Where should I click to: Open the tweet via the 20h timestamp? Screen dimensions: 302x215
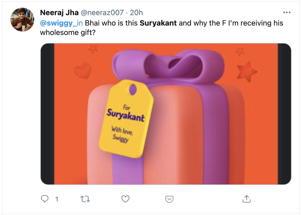[137, 13]
